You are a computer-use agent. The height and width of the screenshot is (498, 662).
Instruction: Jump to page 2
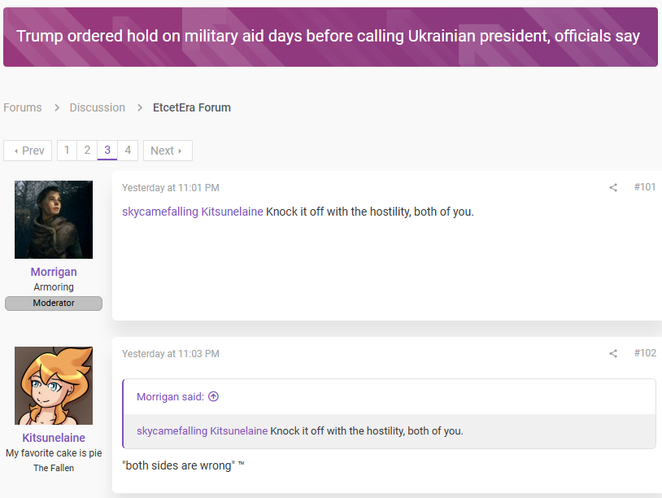click(87, 151)
